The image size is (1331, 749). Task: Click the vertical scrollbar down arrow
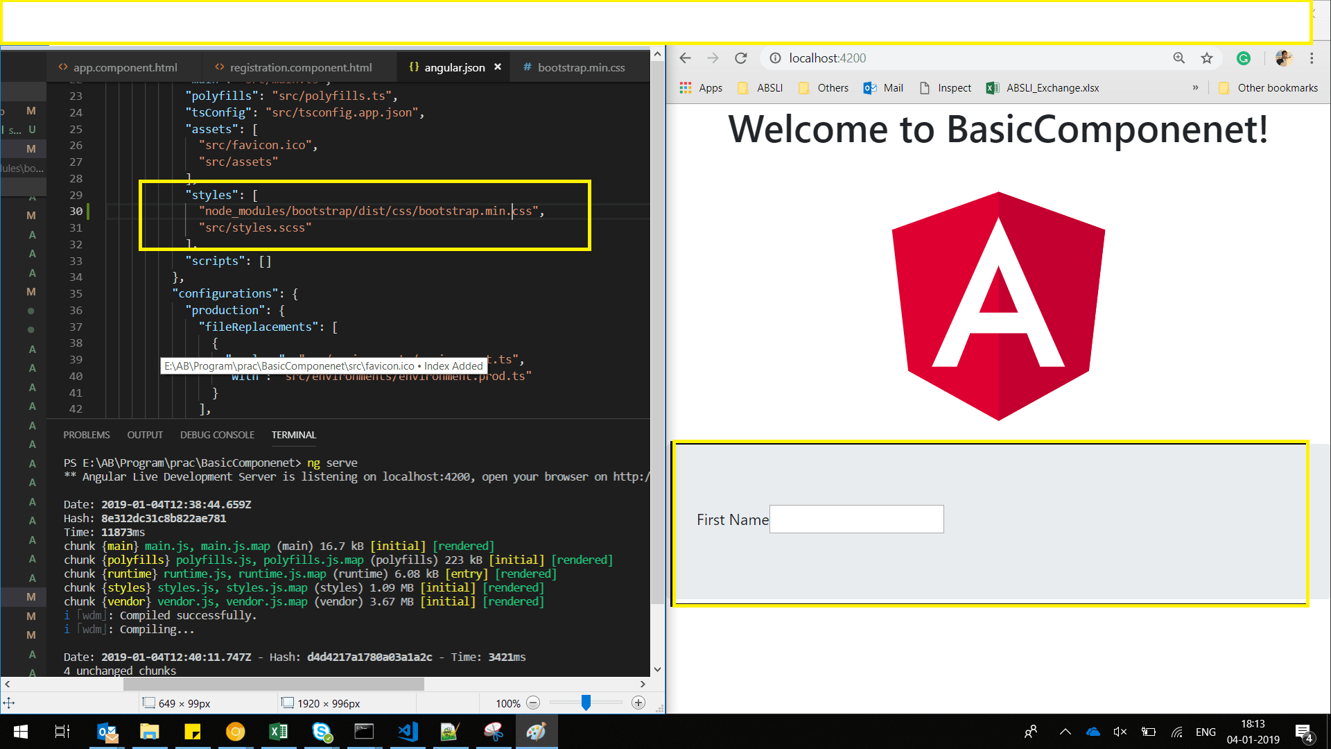[657, 670]
